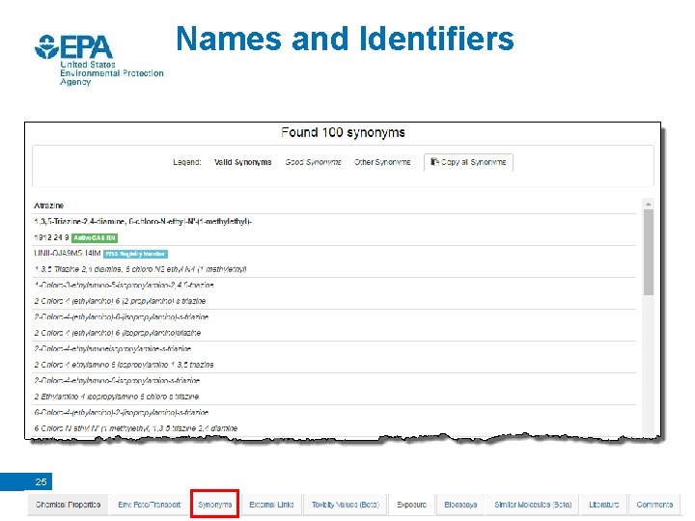Click the Copy all Synonyms button

[x=468, y=162]
